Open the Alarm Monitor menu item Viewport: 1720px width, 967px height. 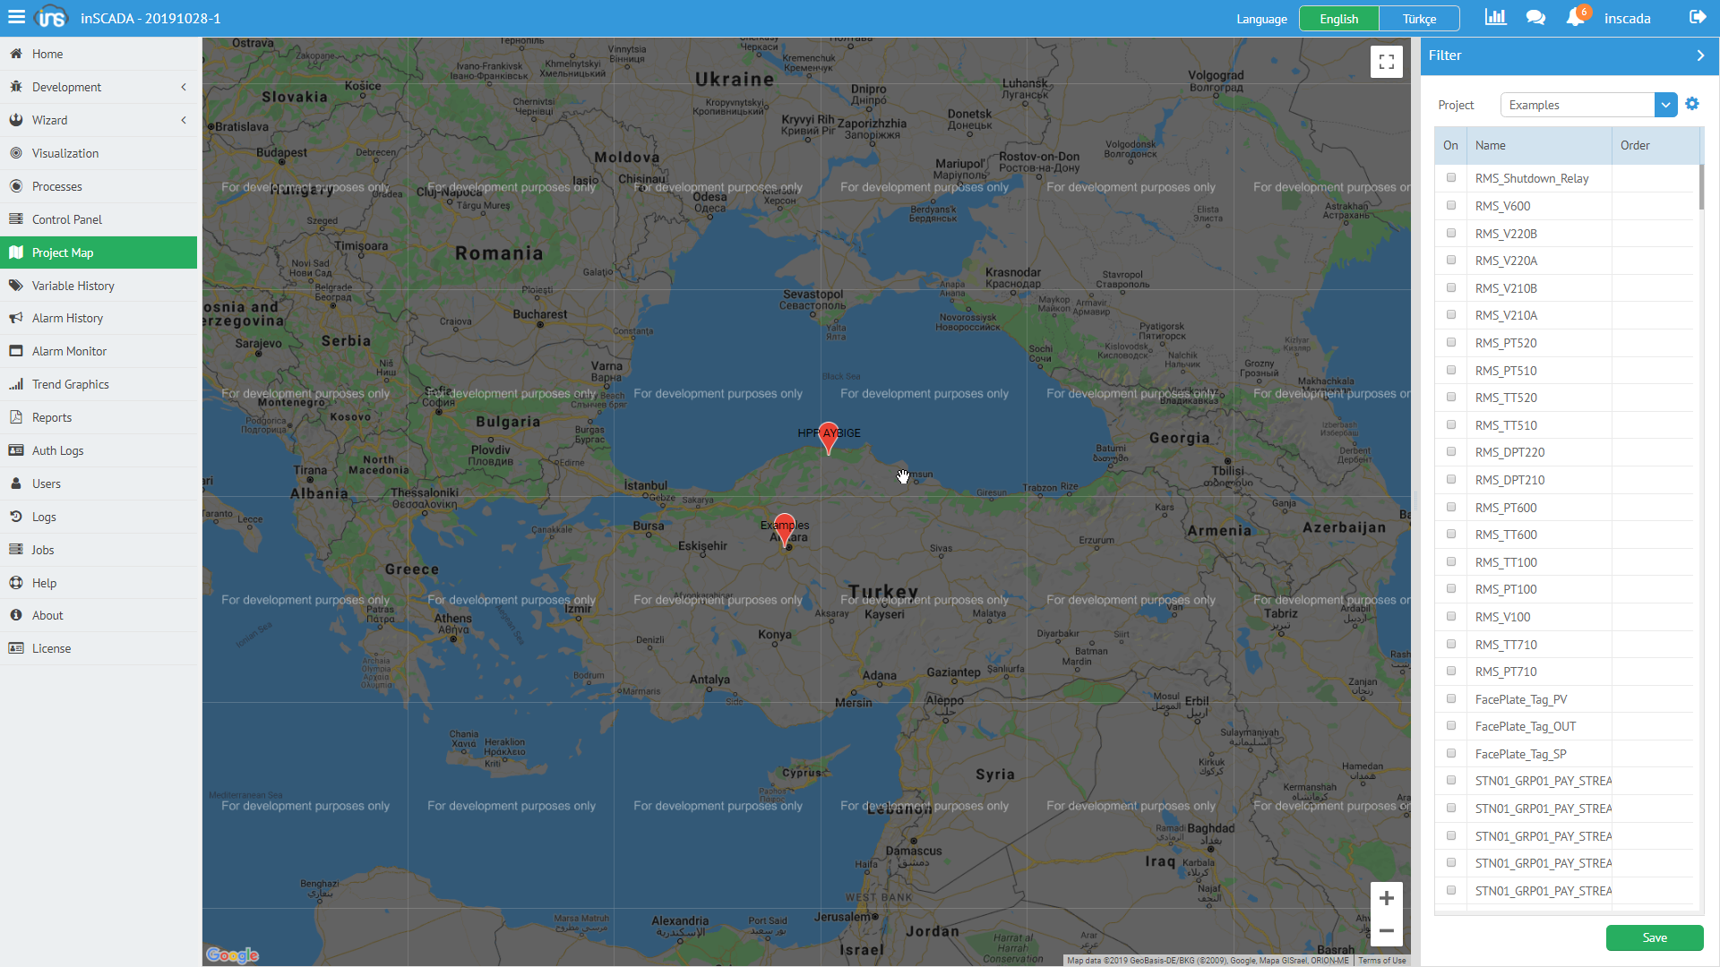(x=99, y=351)
